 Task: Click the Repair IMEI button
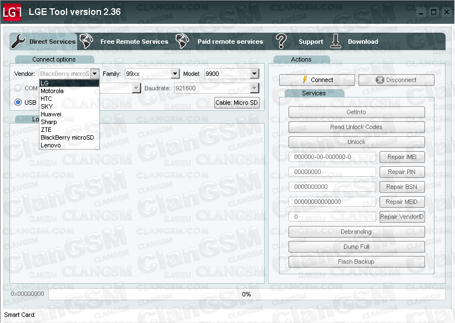[402, 157]
